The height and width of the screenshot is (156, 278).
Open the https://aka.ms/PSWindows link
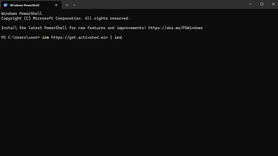[x=176, y=28]
